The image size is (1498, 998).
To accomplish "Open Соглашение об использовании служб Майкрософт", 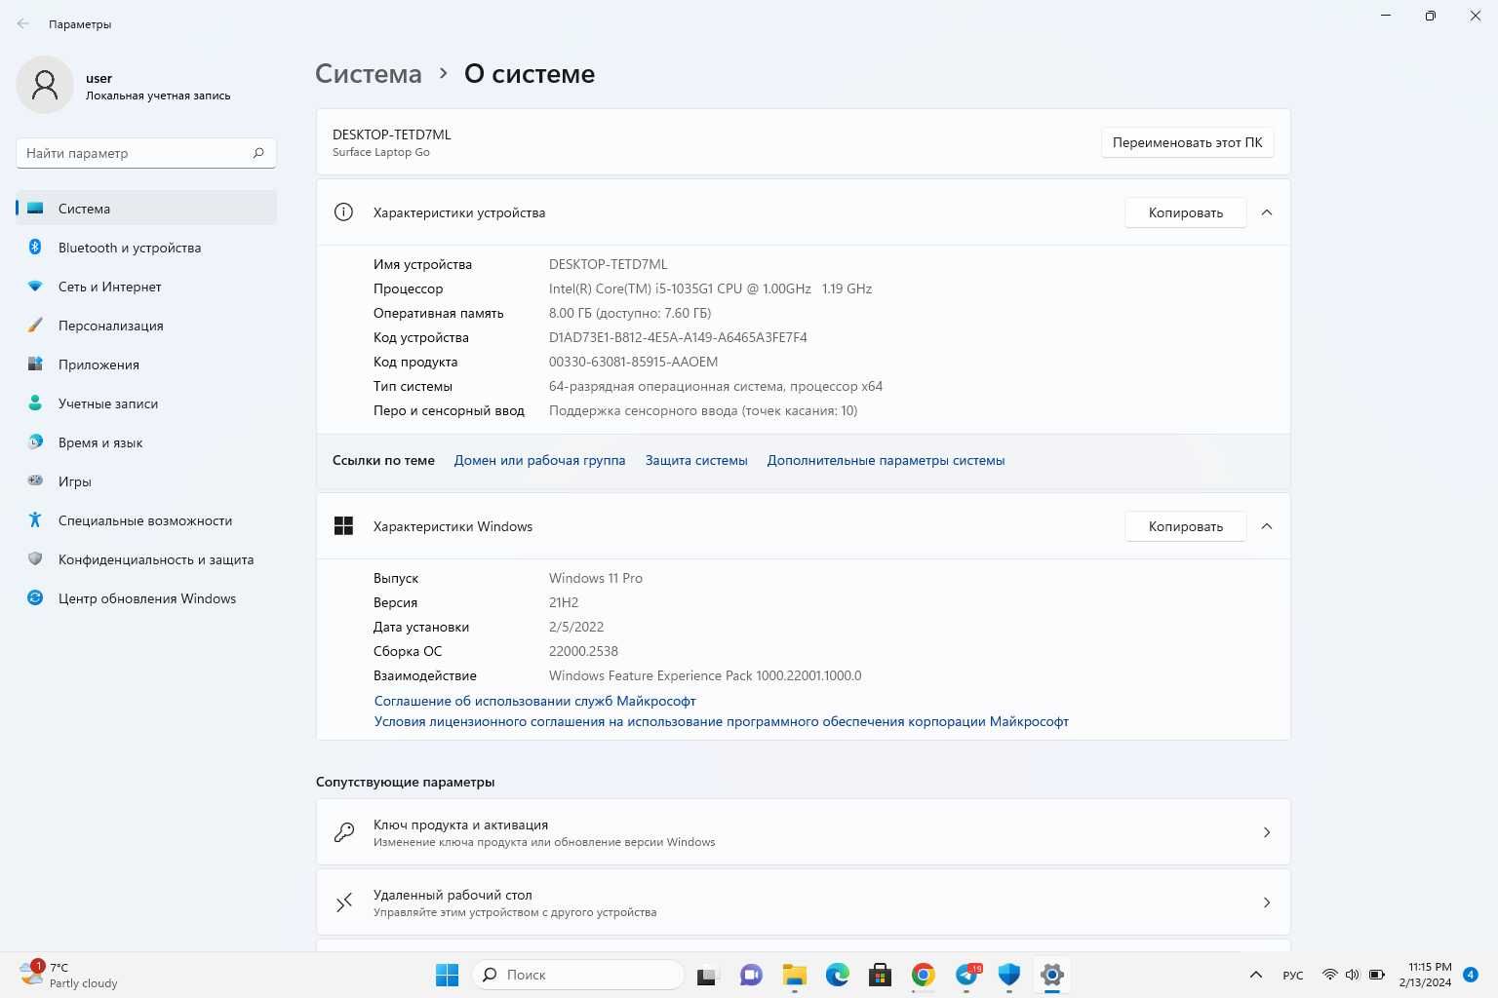I will 534,701.
